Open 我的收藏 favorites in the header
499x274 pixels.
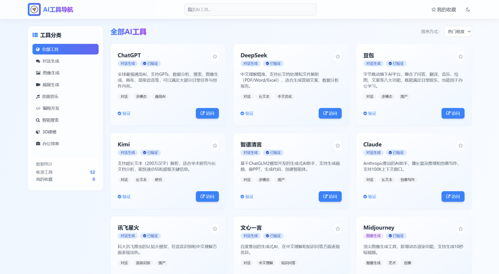tap(443, 9)
